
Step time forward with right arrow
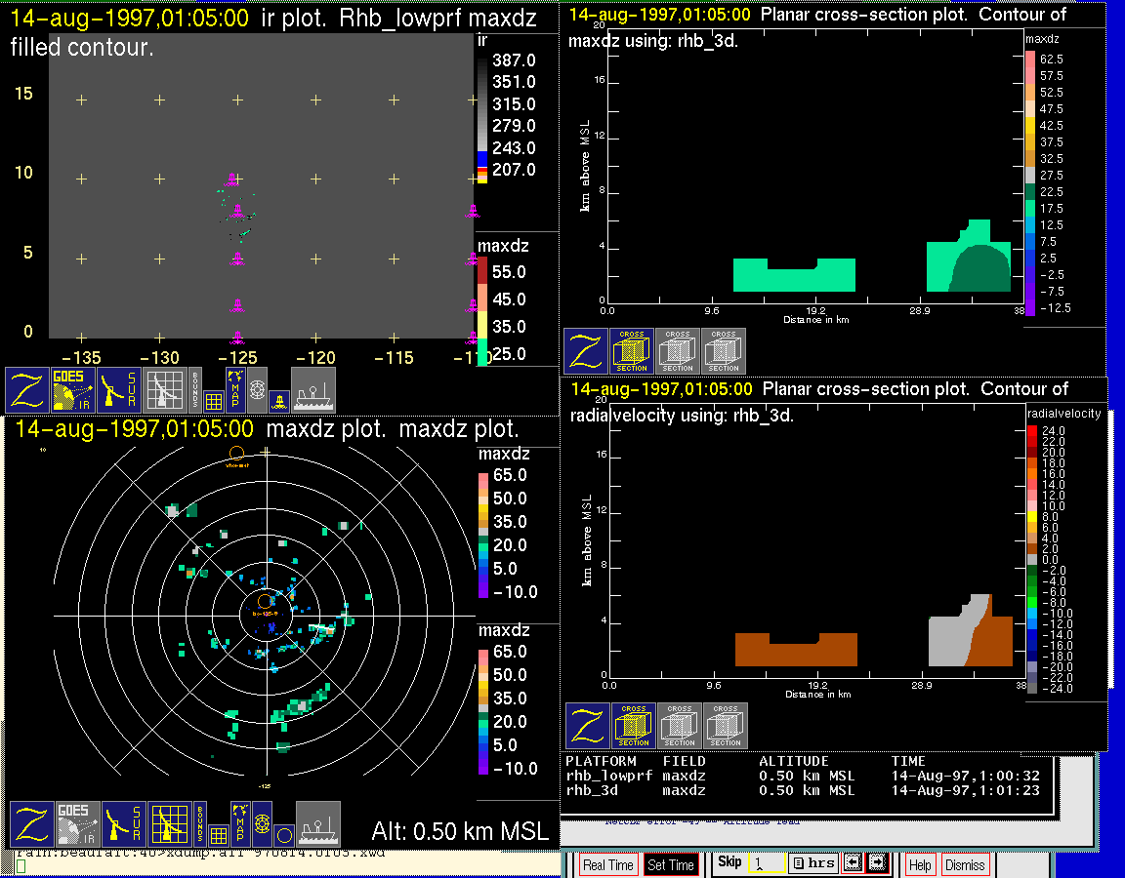[x=877, y=863]
